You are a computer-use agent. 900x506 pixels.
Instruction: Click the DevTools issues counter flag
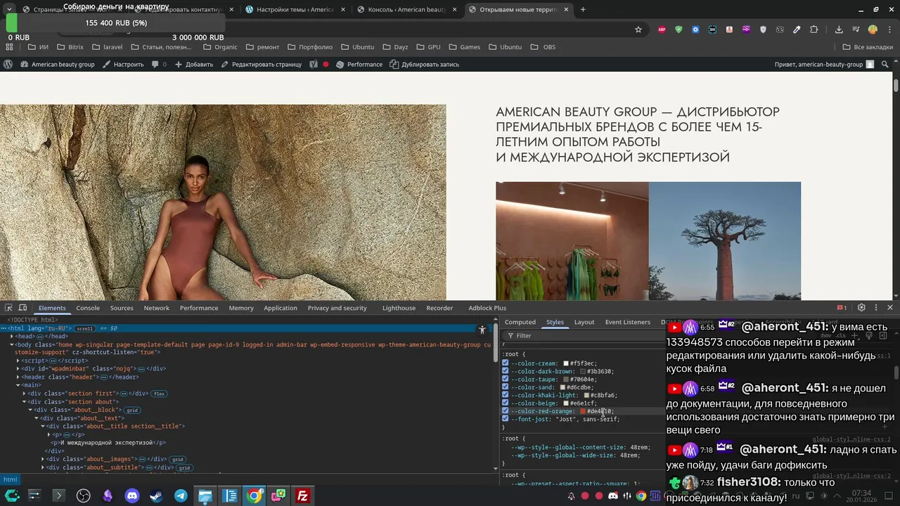[x=841, y=308]
